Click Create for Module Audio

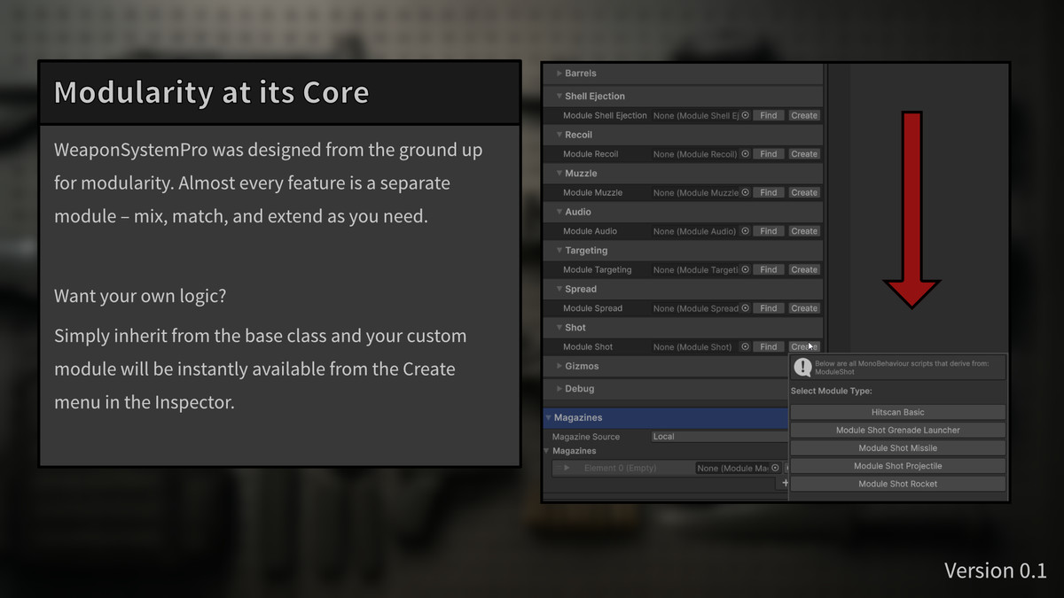804,231
